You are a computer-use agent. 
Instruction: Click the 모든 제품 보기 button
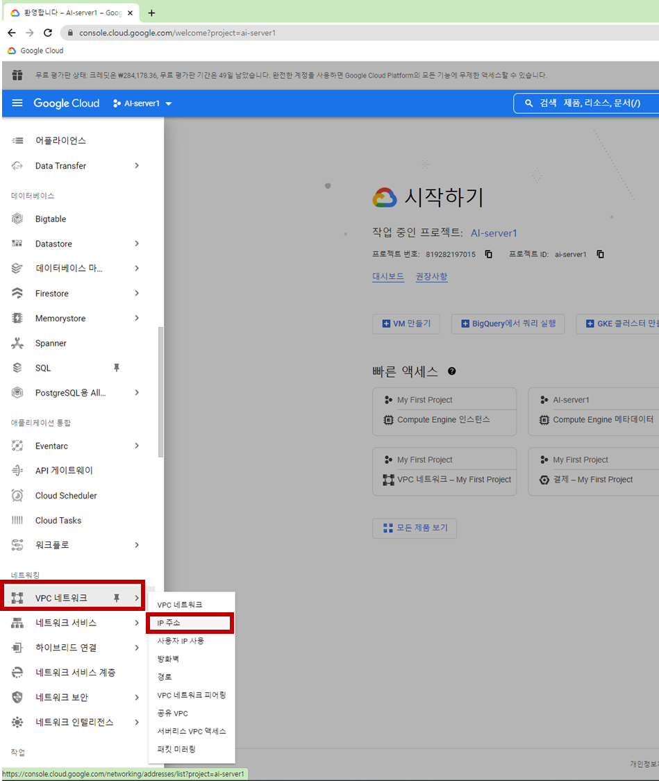[x=415, y=528]
